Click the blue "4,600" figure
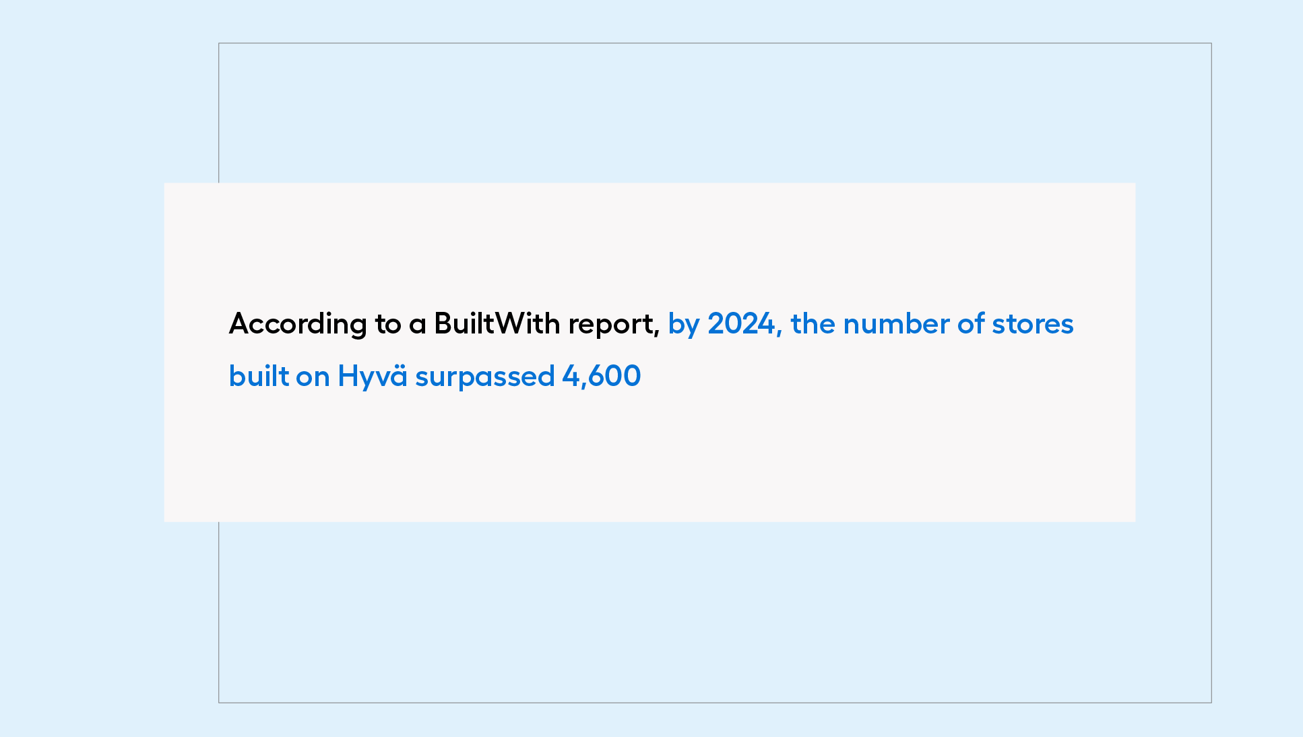Viewport: 1303px width, 737px height. (x=602, y=377)
